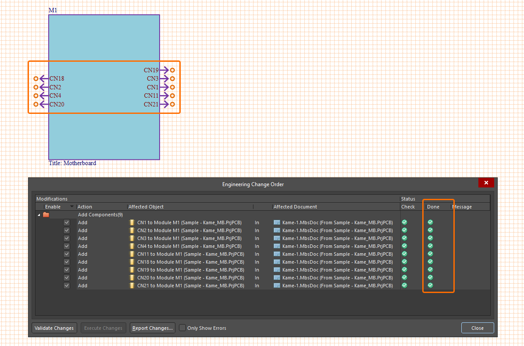Uncheck the Enable box for CN20 row

pyautogui.click(x=67, y=278)
